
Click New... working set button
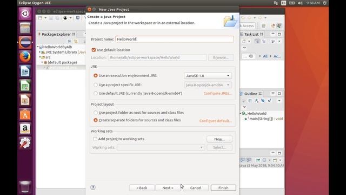[219, 139]
